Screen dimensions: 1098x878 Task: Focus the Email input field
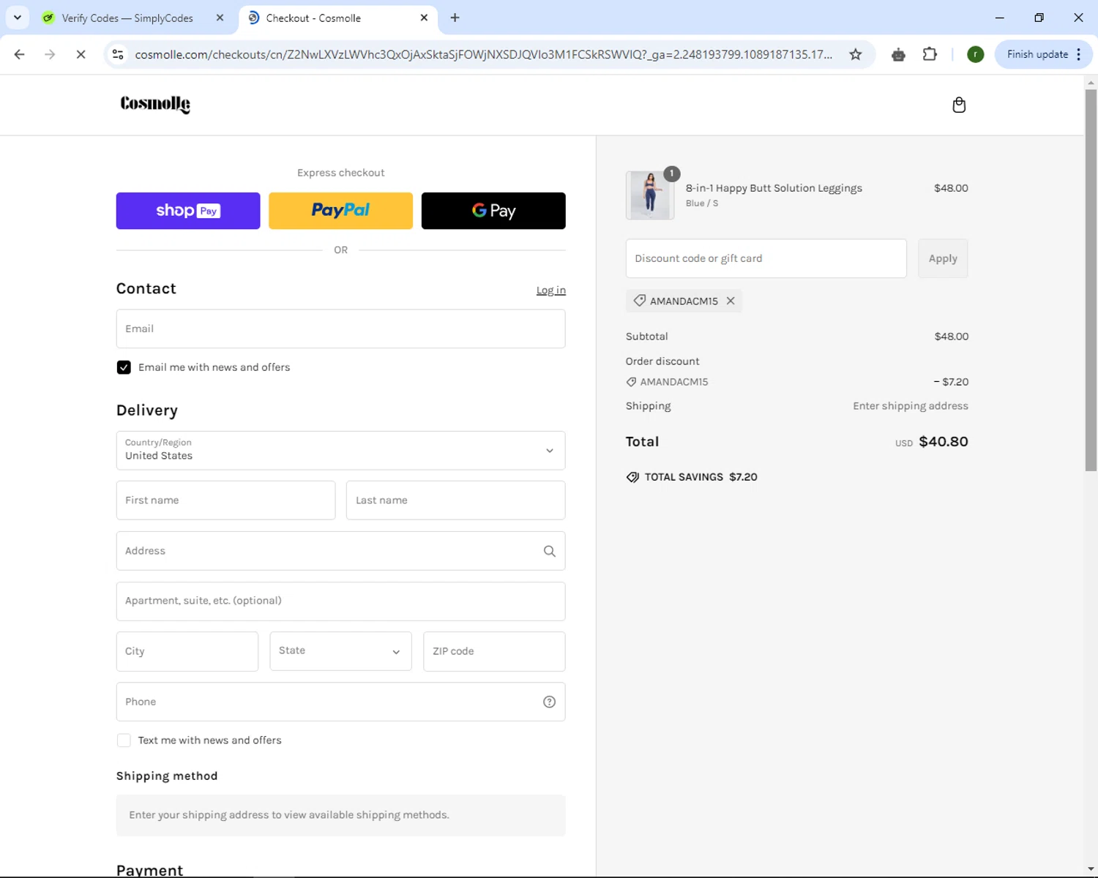point(340,329)
